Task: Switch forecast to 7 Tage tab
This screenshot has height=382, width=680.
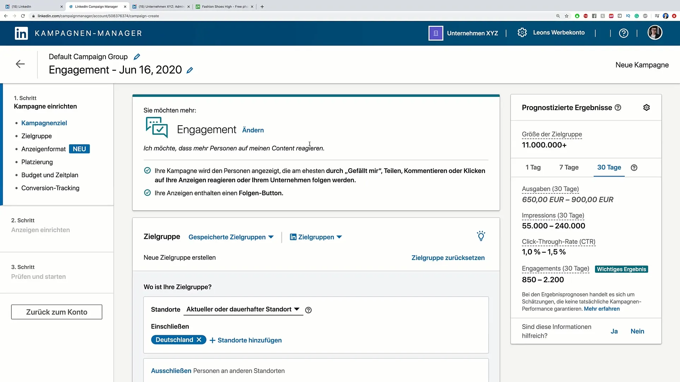Action: tap(569, 167)
